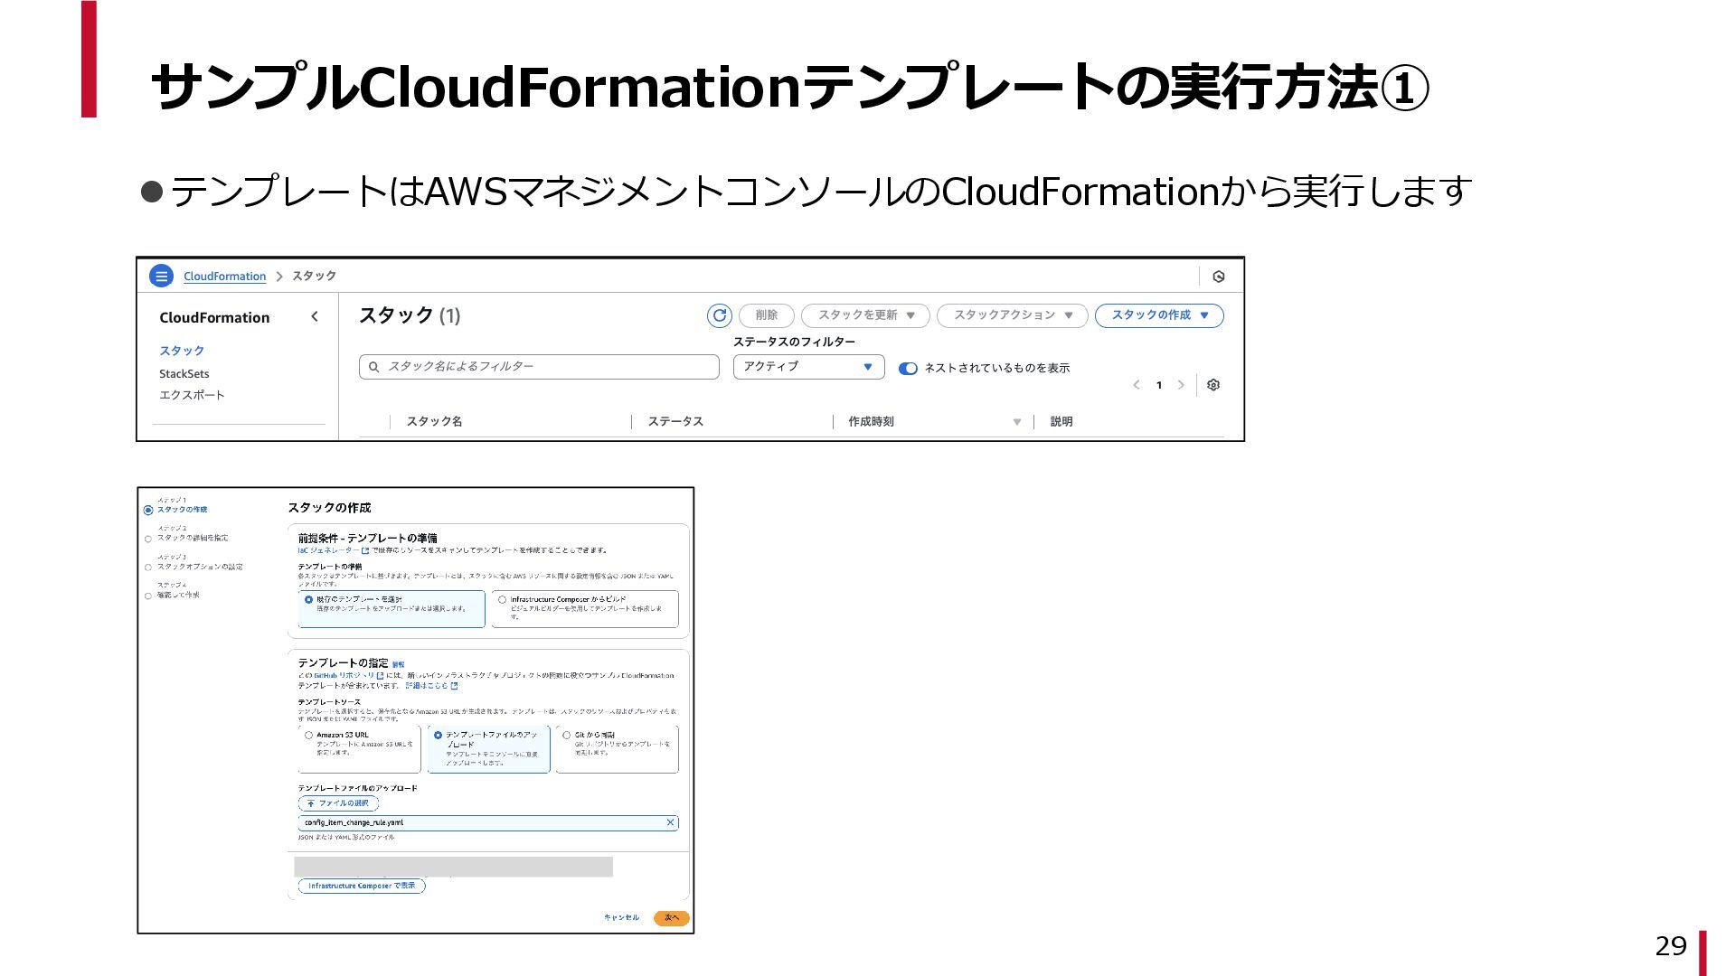
Task: Open the hamburger navigation menu icon
Action: [x=161, y=276]
